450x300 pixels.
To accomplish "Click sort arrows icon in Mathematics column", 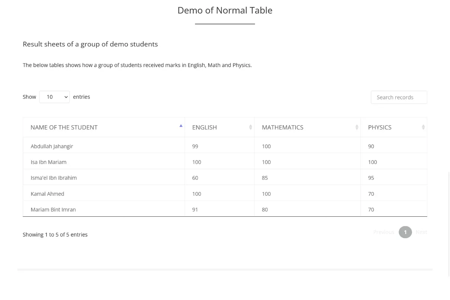I will (357, 127).
